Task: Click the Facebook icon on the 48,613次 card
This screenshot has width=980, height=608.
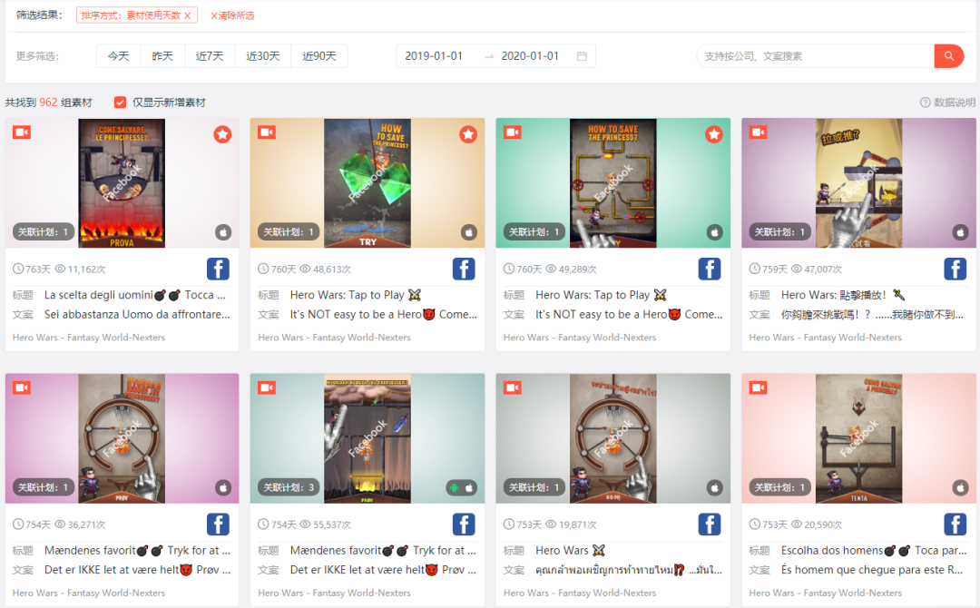Action: (464, 270)
